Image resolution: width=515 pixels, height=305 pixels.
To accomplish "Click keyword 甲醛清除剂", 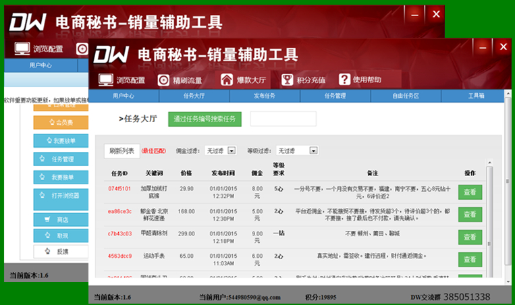I will pyautogui.click(x=154, y=233).
